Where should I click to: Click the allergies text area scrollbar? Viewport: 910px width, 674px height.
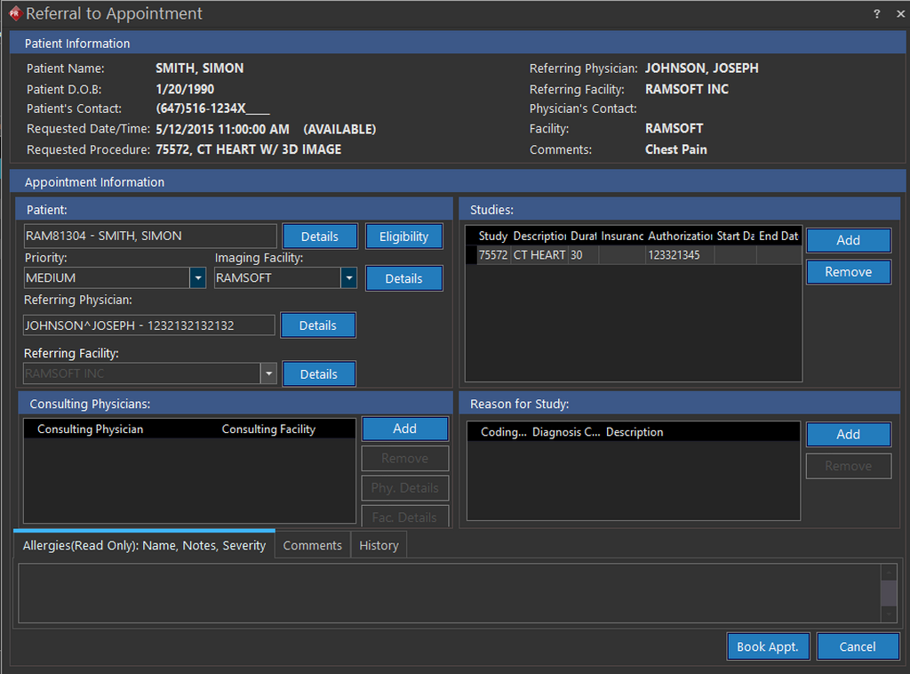point(889,593)
